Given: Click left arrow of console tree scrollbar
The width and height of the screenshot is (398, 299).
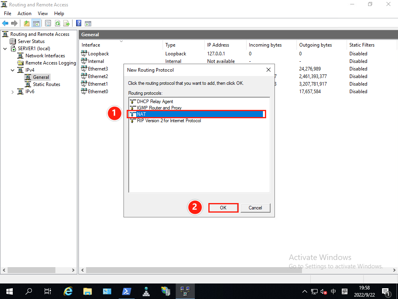Looking at the screenshot, I should coord(4,270).
